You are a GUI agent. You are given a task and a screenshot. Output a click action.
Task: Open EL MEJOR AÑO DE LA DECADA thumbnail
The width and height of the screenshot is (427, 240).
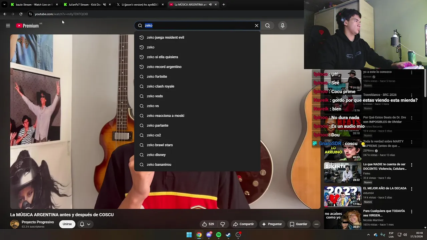[x=343, y=196]
